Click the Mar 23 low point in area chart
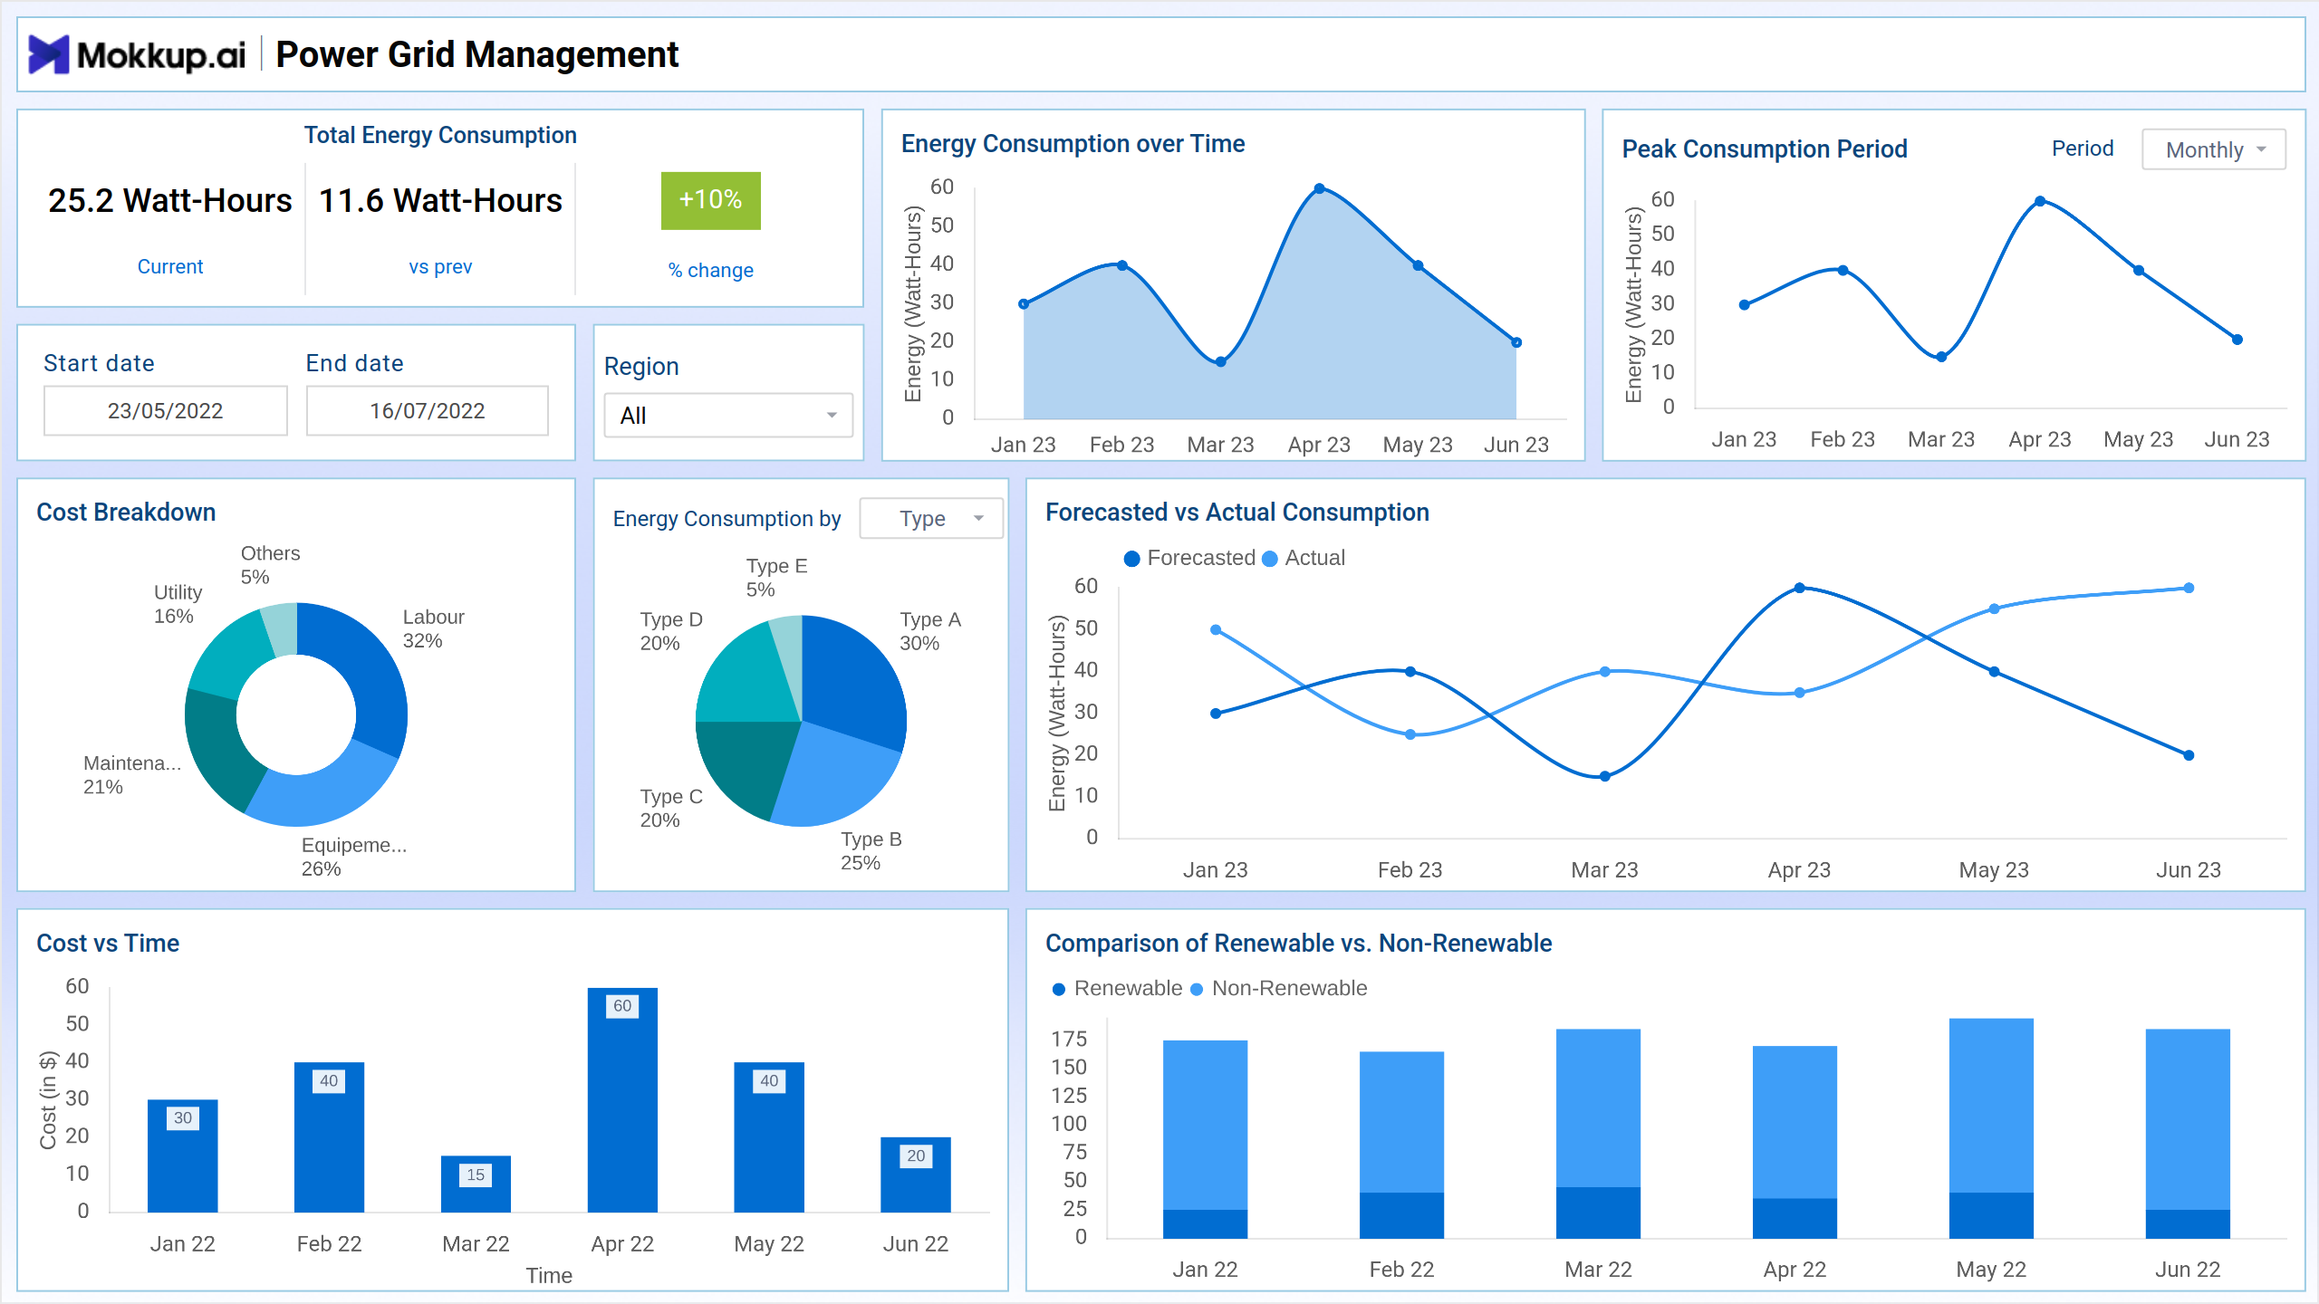 (x=1221, y=361)
